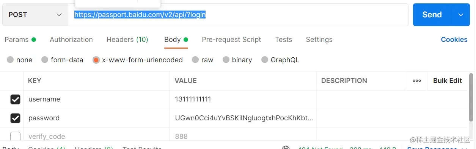The image size is (476, 149).
Task: Open the three-dots column options menu
Action: point(417,81)
